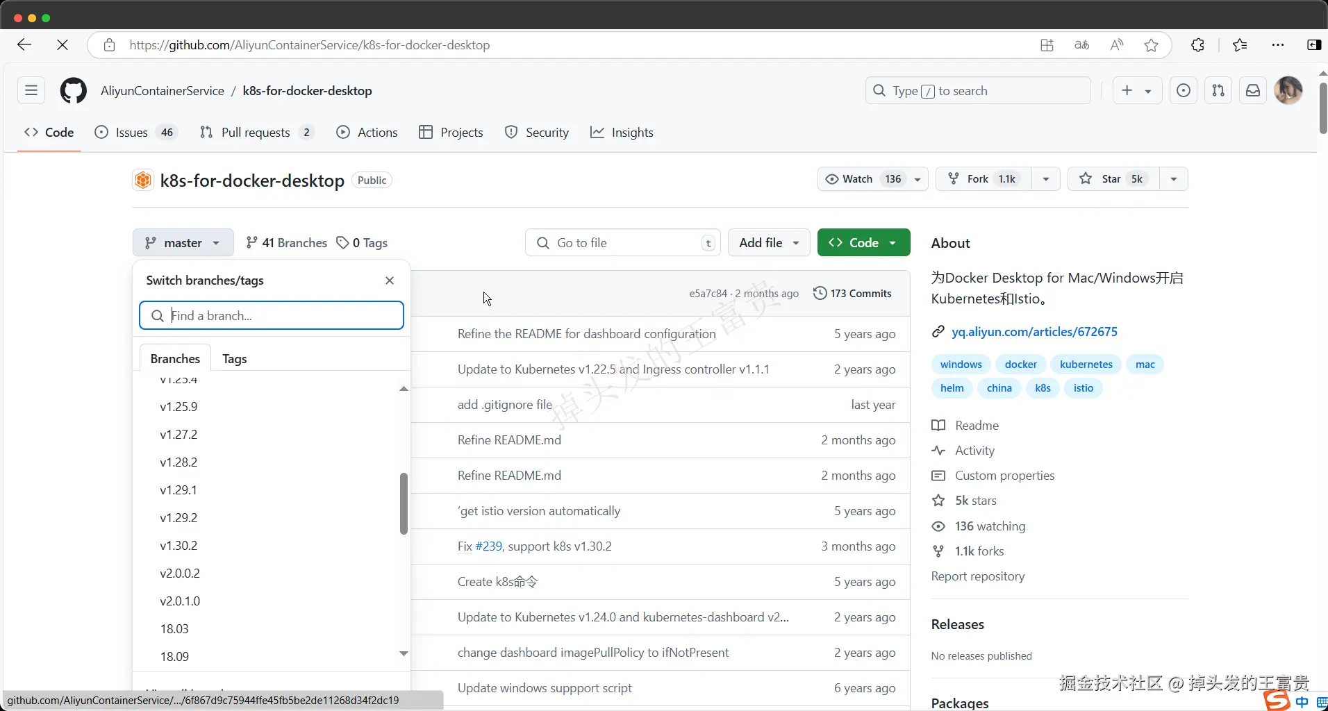Stop page loading with the X button
Image resolution: width=1328 pixels, height=711 pixels.
pos(63,45)
